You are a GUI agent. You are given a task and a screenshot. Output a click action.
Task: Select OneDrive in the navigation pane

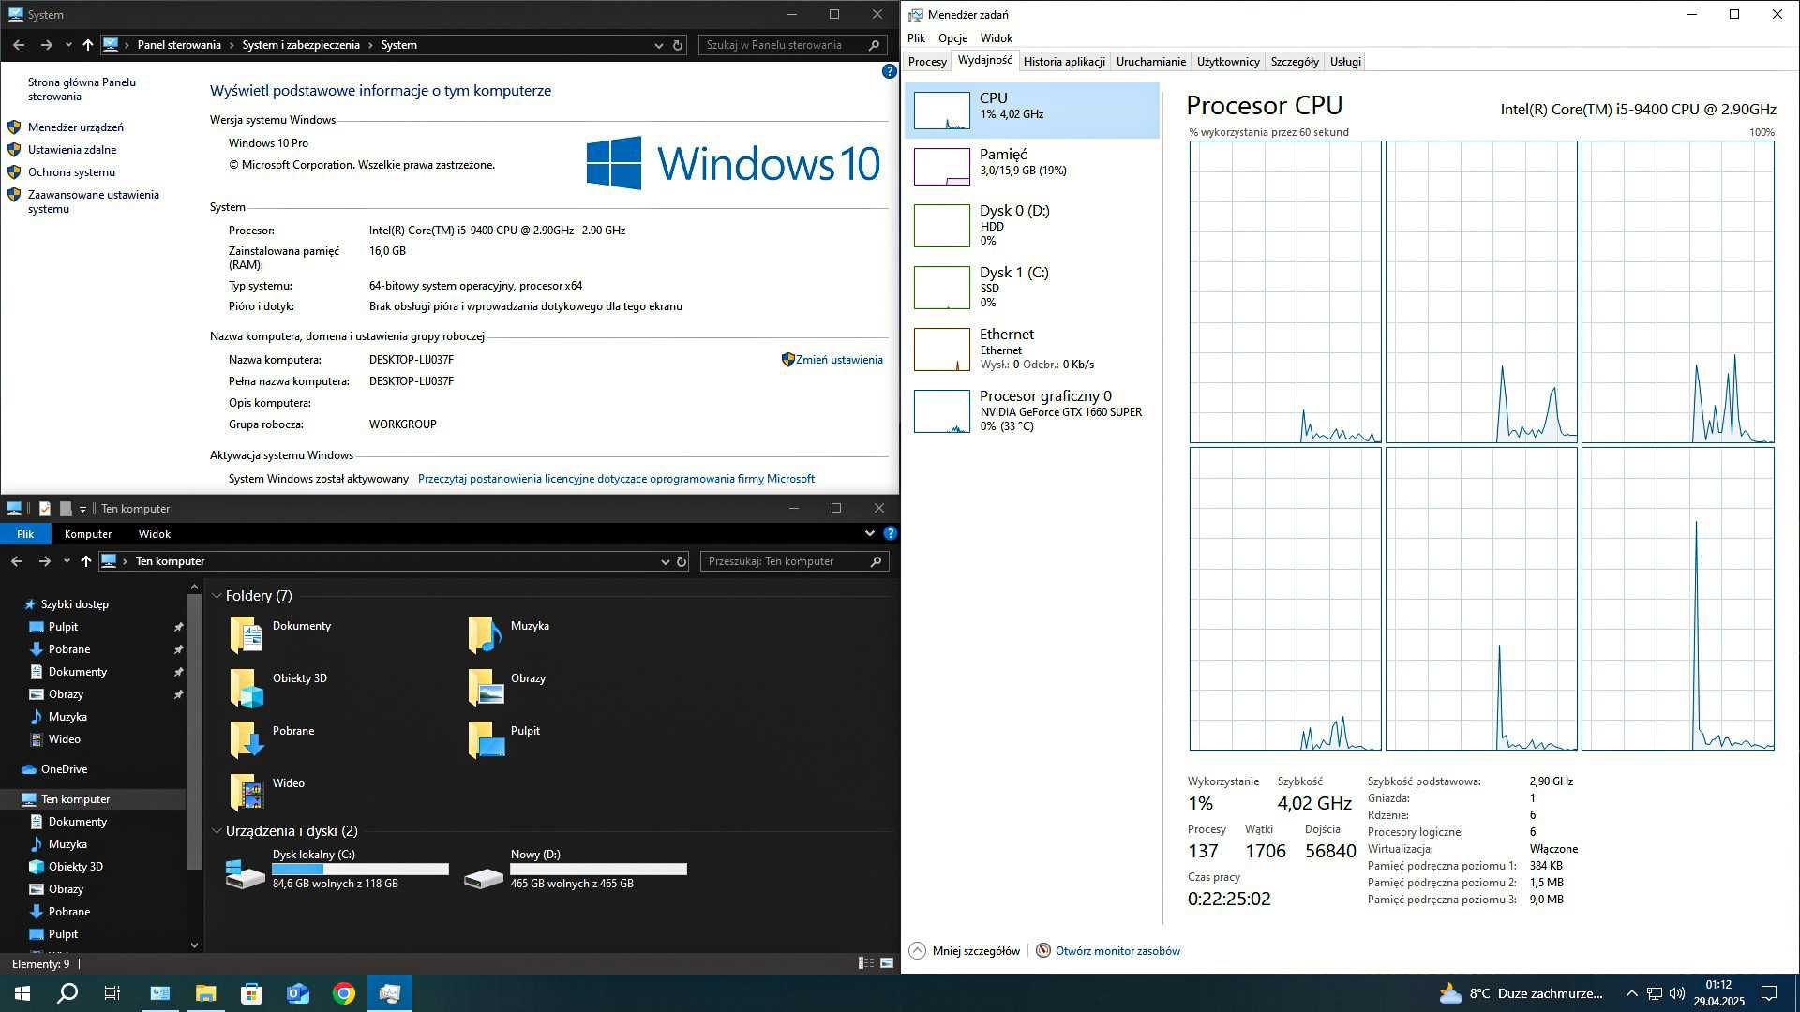64,769
